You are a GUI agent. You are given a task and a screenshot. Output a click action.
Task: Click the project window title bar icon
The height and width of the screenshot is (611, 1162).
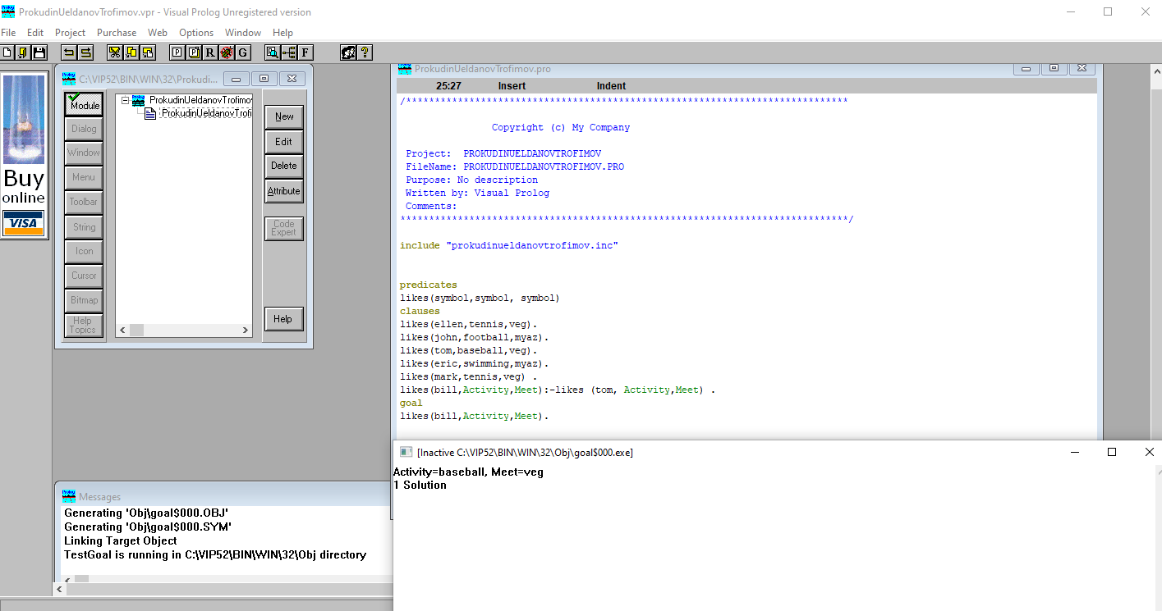click(x=69, y=80)
